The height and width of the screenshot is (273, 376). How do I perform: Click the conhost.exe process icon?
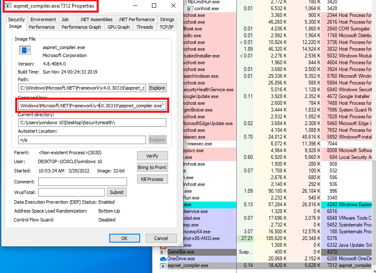tap(191, 8)
